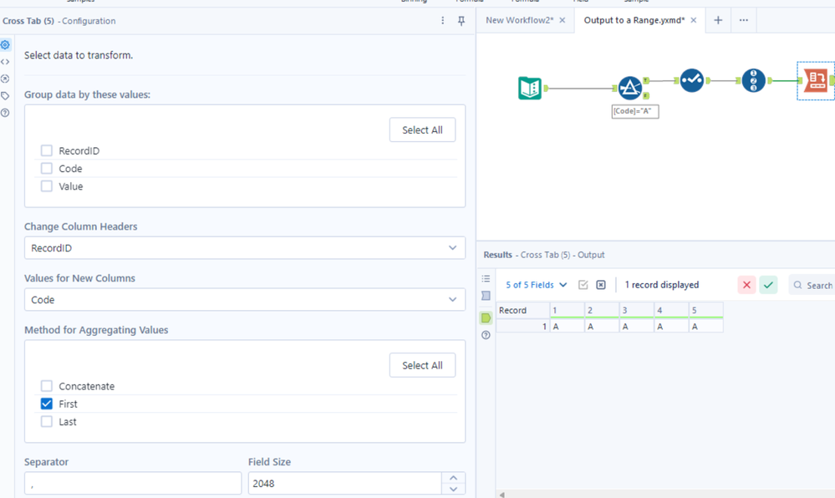Select the green output anchor icon in Results
Image resolution: width=835 pixels, height=498 pixels.
[x=486, y=318]
